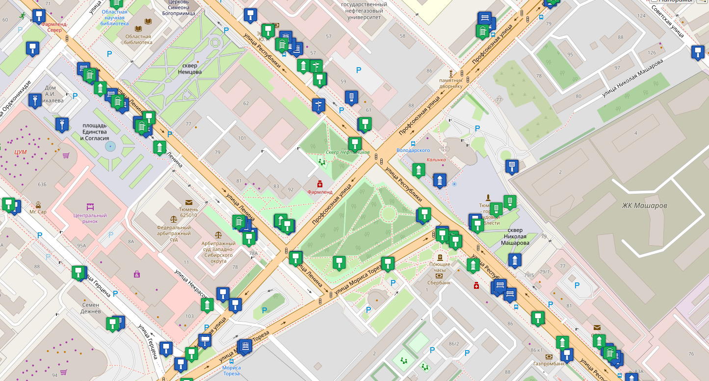
Task: Select the blue billboard marker near ЖК Машаров
Action: (512, 166)
